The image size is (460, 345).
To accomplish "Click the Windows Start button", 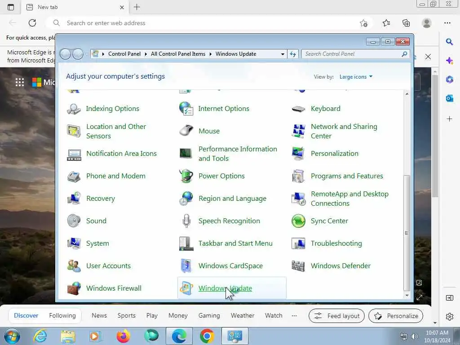I will (12, 336).
